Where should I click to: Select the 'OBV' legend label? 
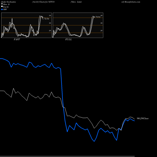tap(5, 9)
